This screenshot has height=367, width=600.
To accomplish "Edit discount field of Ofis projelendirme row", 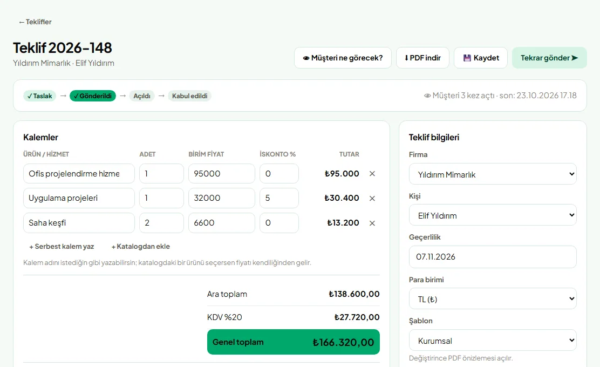I will click(279, 174).
